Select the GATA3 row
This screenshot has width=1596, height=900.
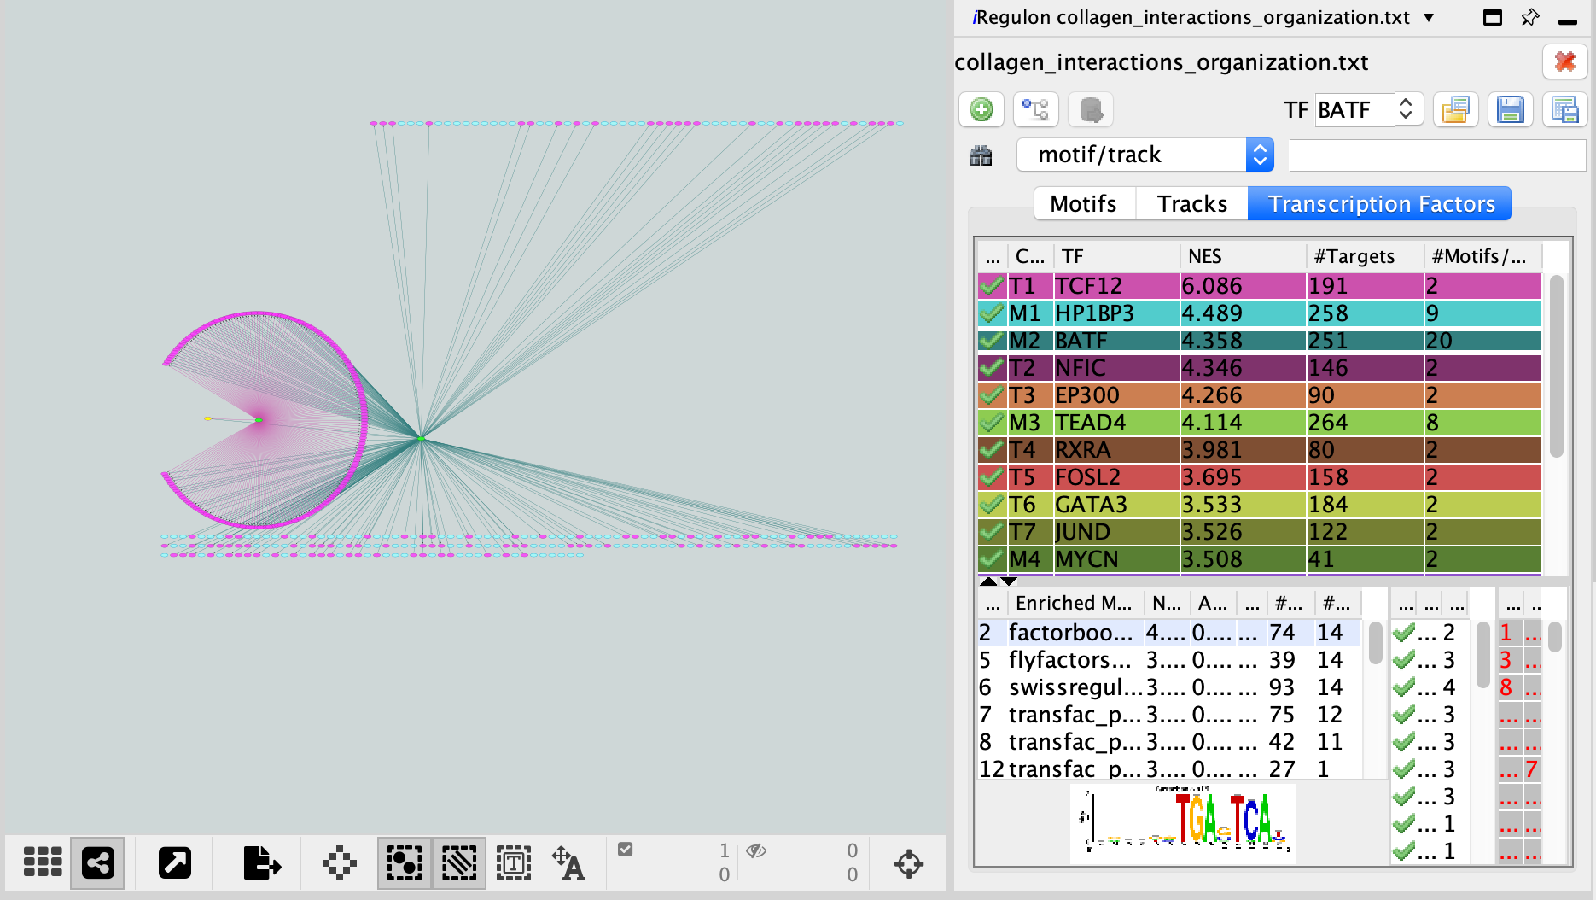click(1260, 504)
